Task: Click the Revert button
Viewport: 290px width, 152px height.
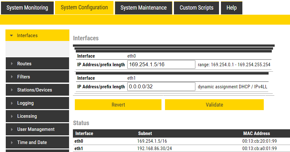Action: pos(118,105)
